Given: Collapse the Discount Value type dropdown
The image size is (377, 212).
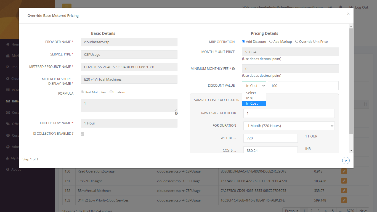Looking at the screenshot, I should pos(254,86).
